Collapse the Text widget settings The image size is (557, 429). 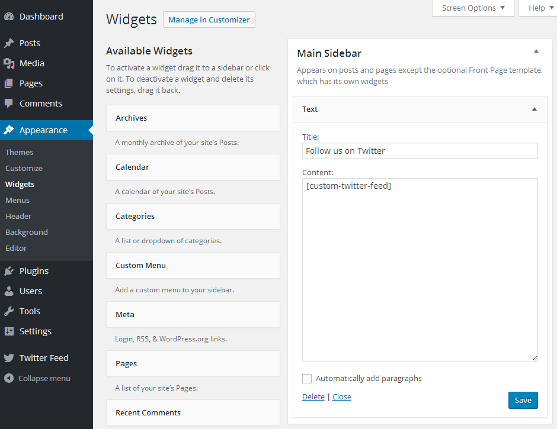(534, 109)
